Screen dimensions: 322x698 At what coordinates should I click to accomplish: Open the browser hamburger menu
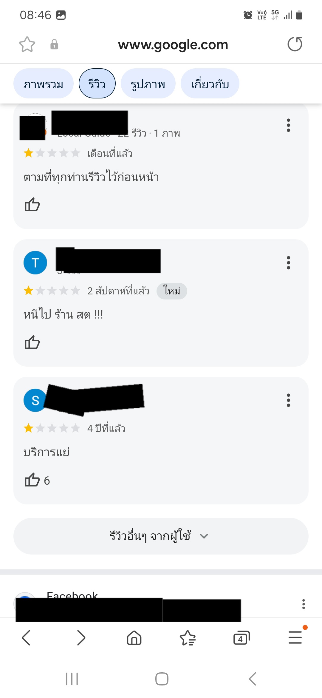pos(295,638)
